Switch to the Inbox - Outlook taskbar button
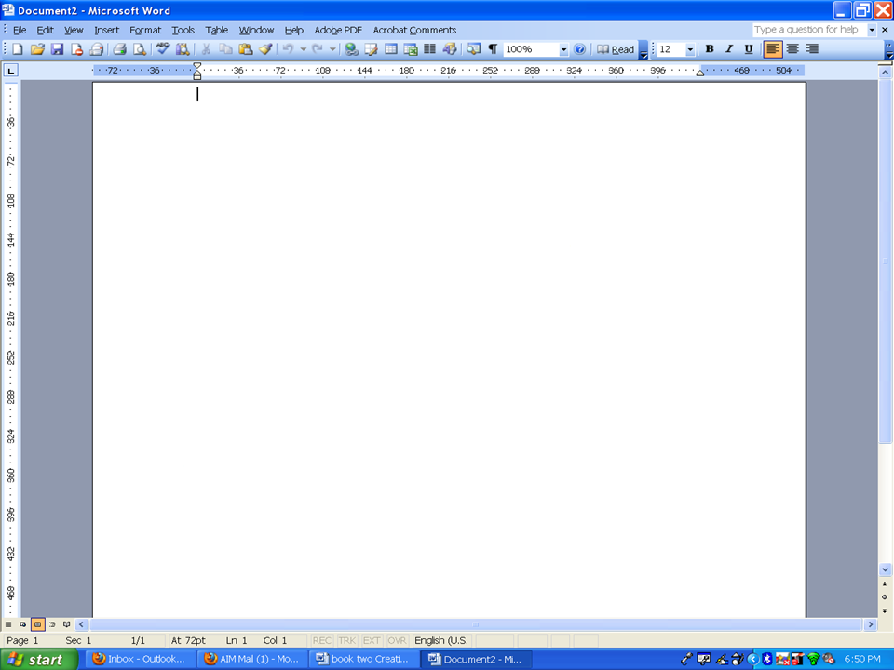 (138, 659)
